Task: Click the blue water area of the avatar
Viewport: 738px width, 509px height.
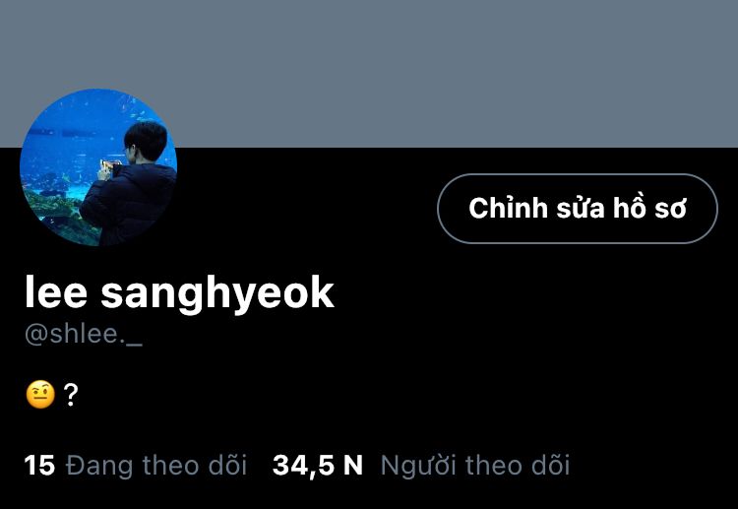Action: click(x=71, y=137)
